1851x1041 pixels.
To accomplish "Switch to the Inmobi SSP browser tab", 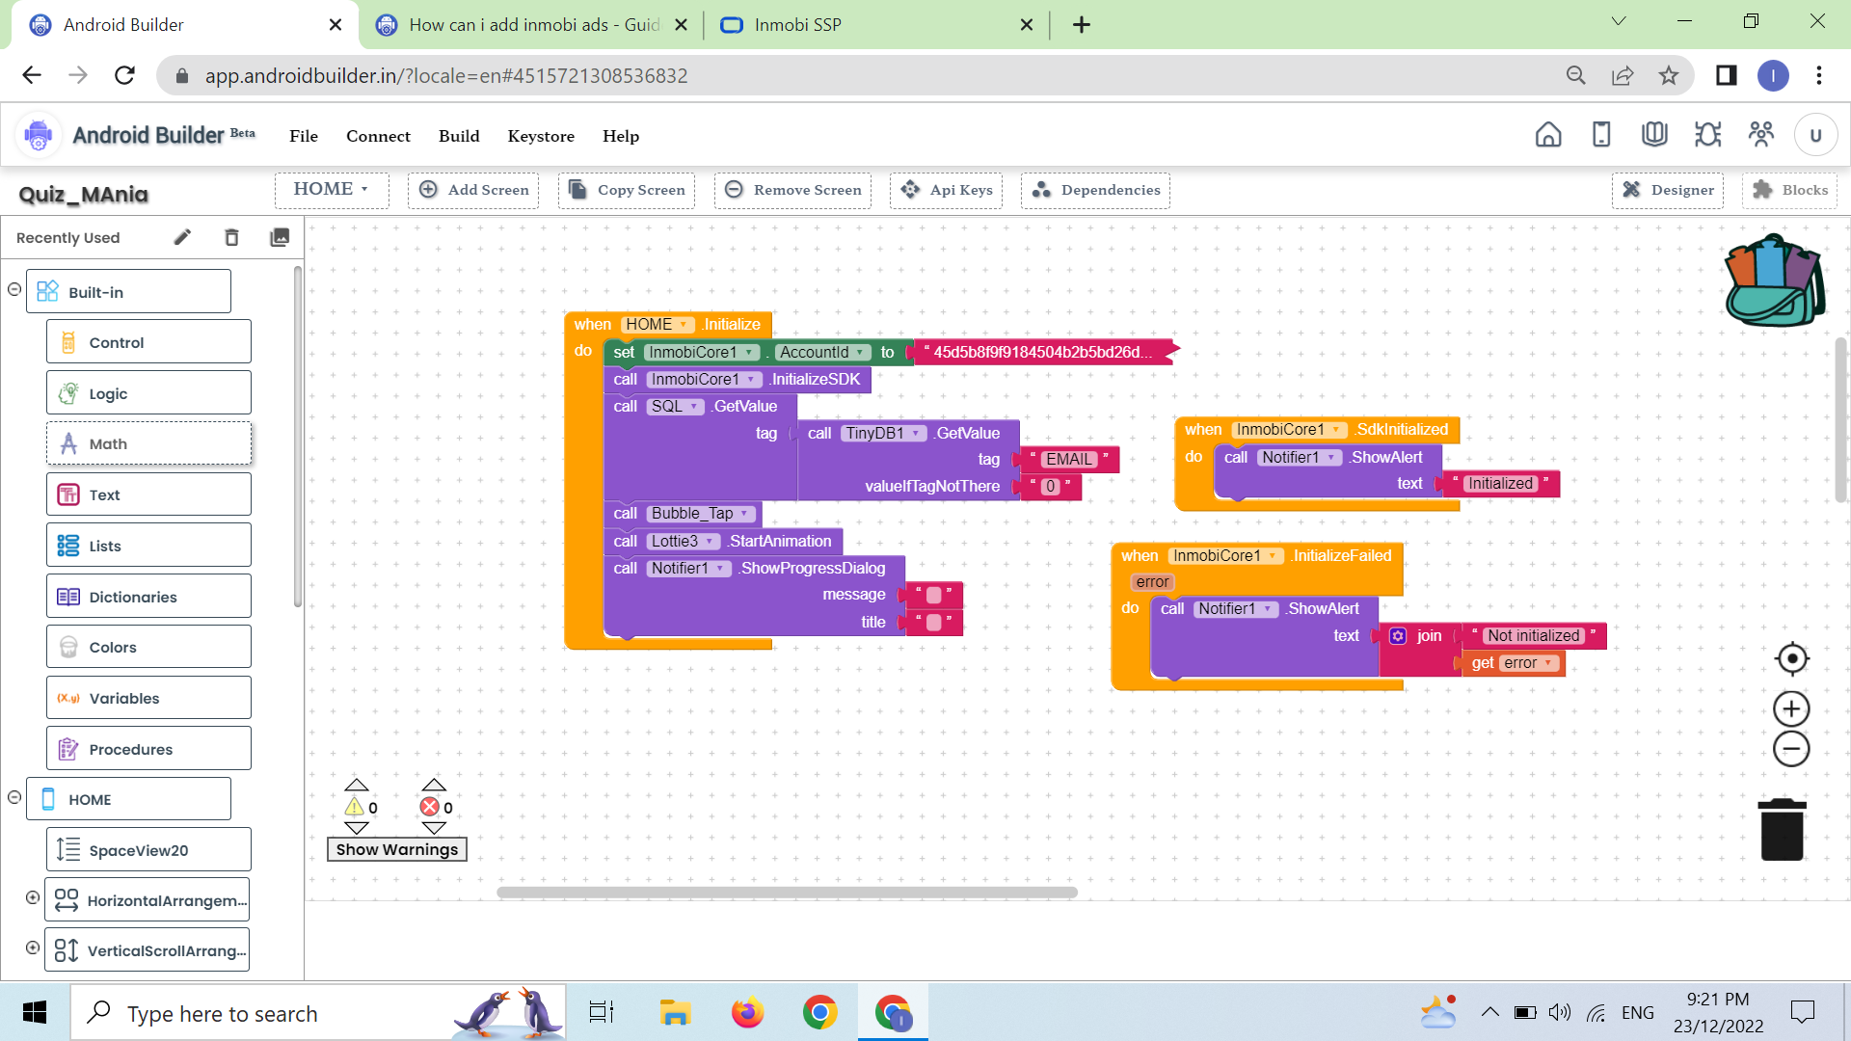I will [x=876, y=24].
